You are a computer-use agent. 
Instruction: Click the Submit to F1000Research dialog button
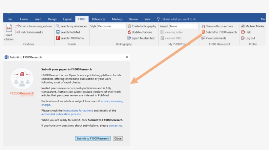pyautogui.click(x=93, y=138)
